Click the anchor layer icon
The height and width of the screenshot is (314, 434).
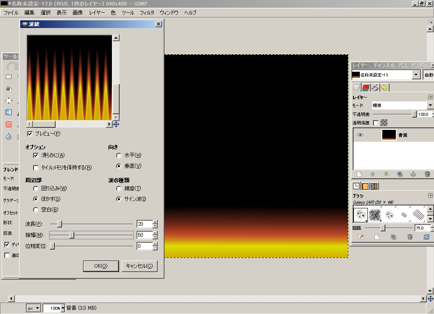point(413,174)
